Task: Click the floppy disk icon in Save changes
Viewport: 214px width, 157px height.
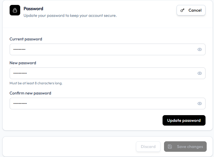Action: (170, 147)
